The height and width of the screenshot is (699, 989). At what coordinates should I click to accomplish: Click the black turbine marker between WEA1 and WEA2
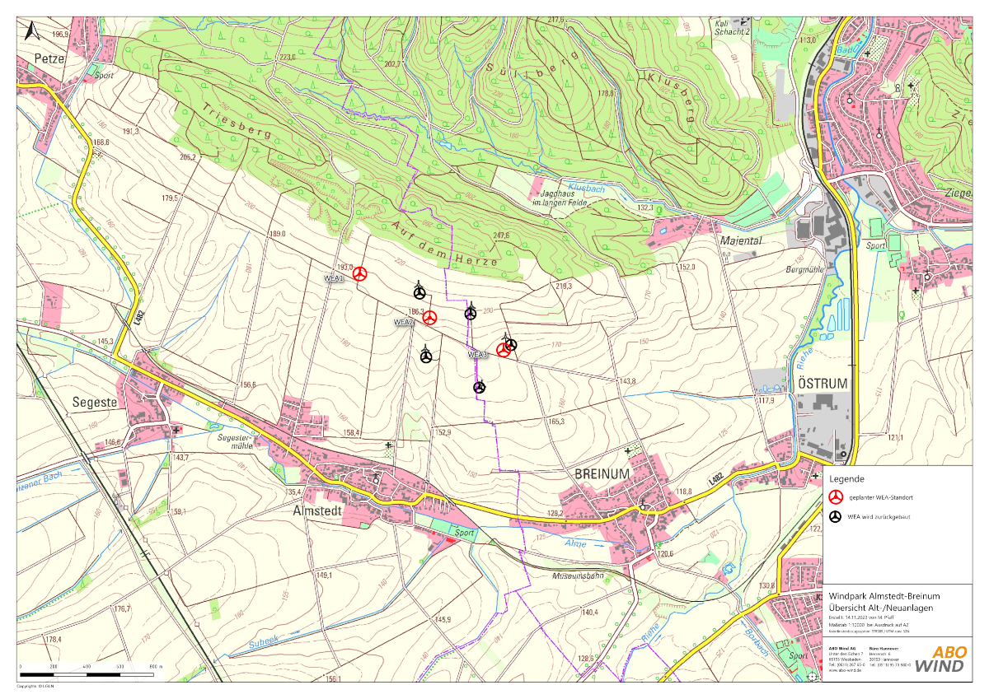(420, 292)
